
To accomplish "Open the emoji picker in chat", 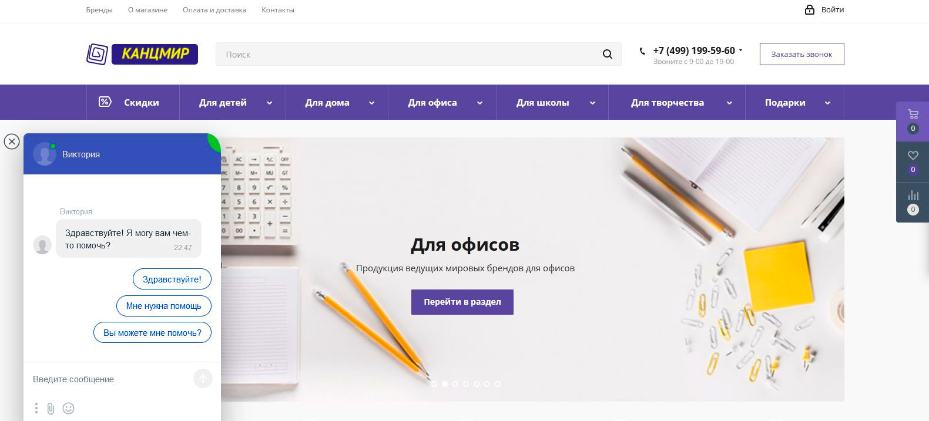I will (x=68, y=408).
